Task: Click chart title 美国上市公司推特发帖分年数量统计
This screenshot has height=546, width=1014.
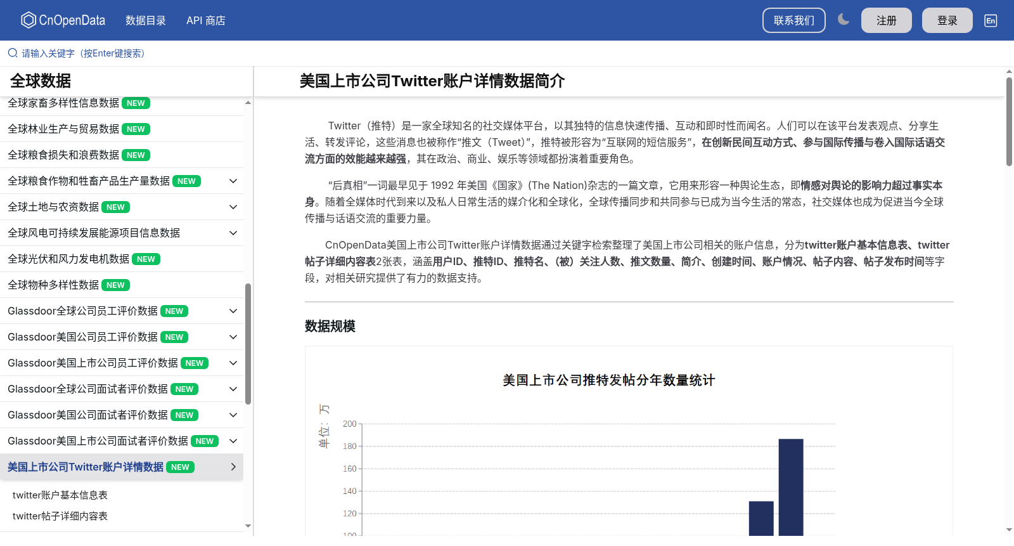Action: pos(609,380)
